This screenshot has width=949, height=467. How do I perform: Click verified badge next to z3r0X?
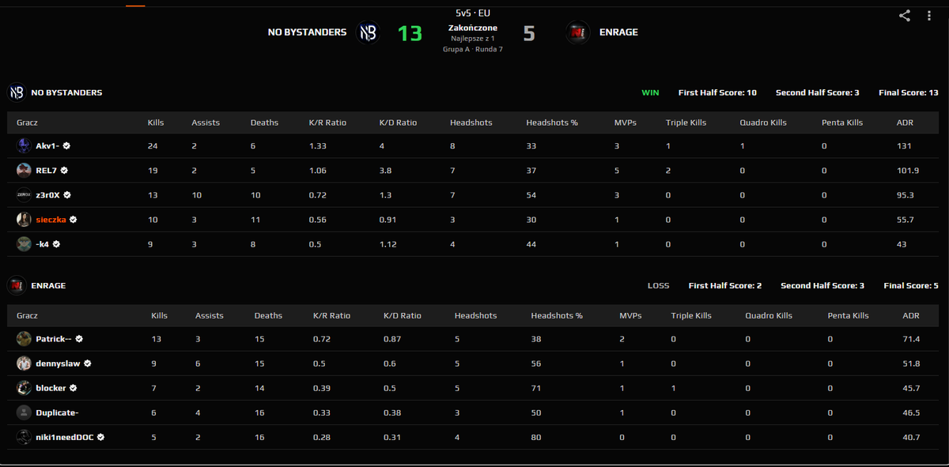pyautogui.click(x=67, y=195)
